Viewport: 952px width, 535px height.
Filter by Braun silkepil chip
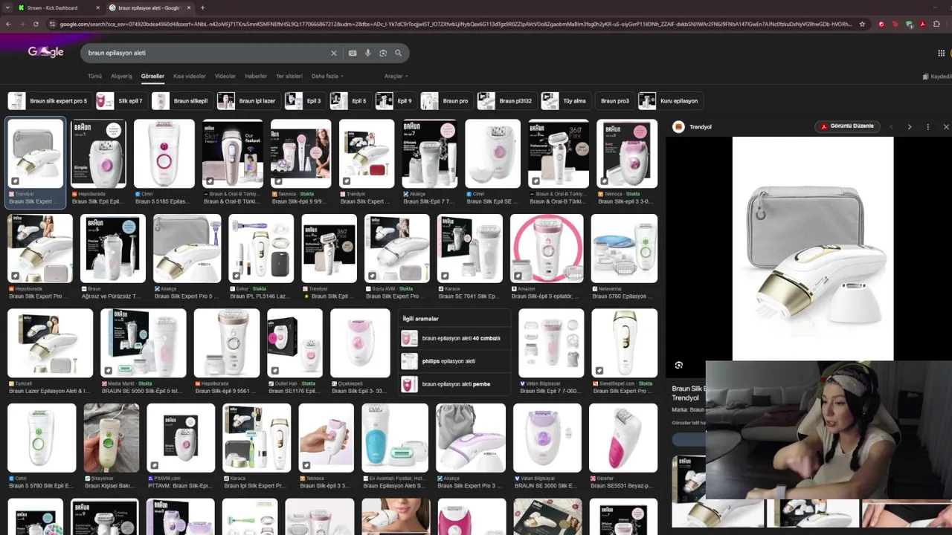click(181, 101)
